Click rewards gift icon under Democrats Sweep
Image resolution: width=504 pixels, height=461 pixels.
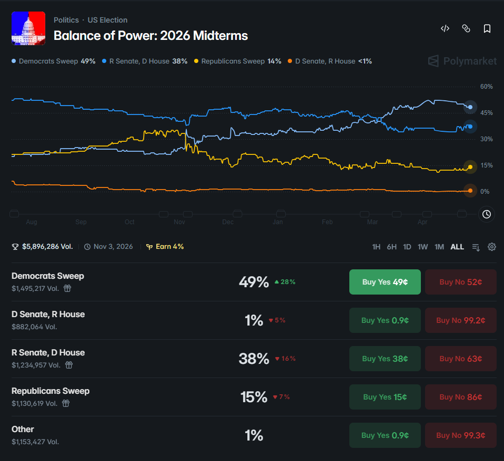tap(67, 288)
